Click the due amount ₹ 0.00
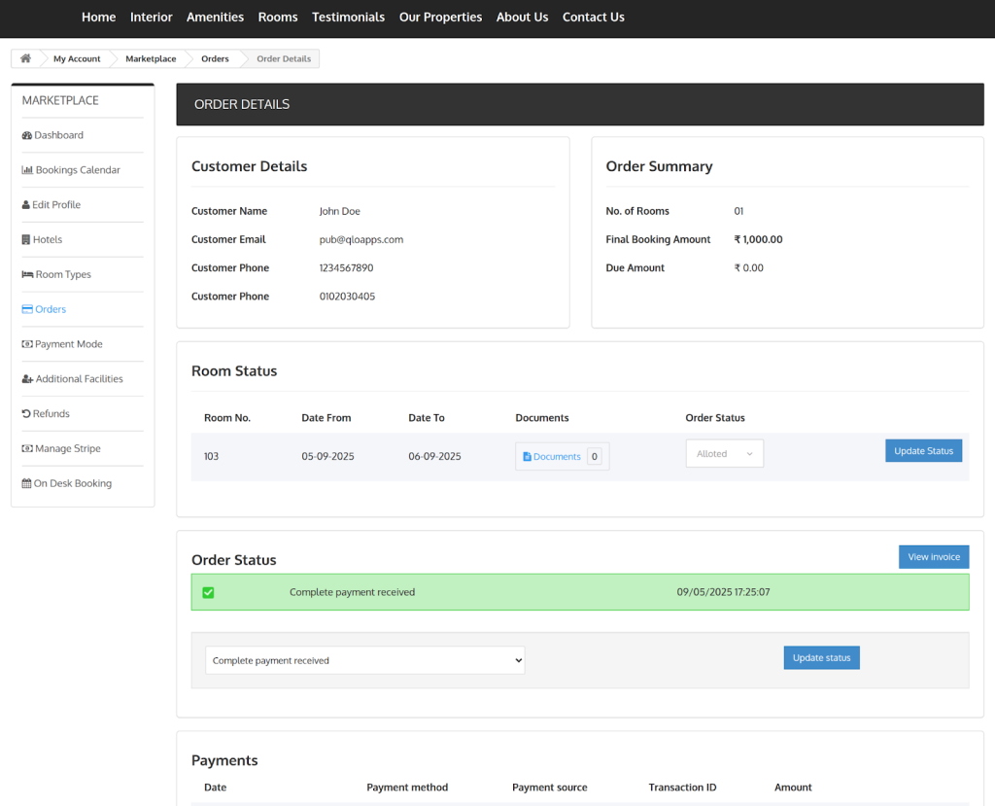Image resolution: width=995 pixels, height=806 pixels. (749, 268)
